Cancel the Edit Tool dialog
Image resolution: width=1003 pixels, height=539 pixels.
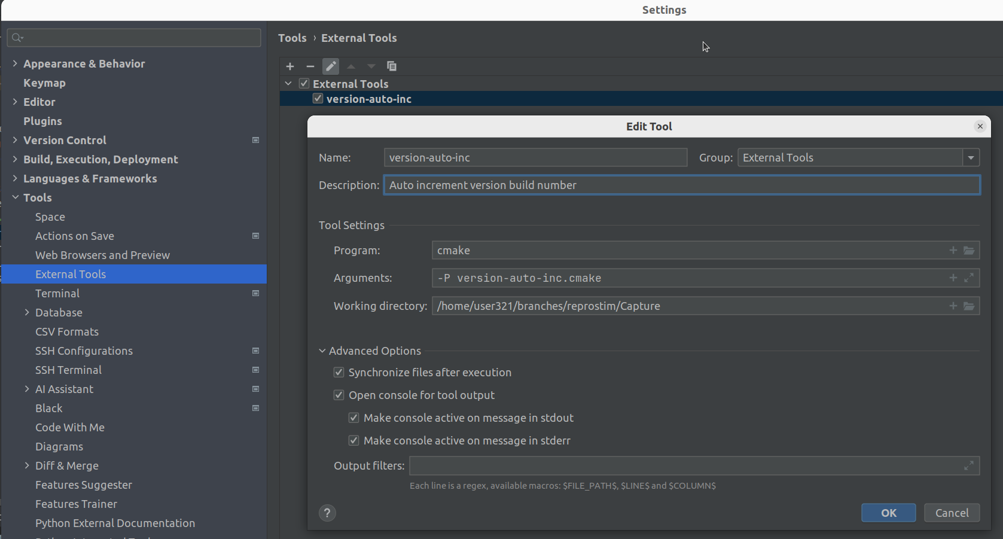[x=952, y=513]
